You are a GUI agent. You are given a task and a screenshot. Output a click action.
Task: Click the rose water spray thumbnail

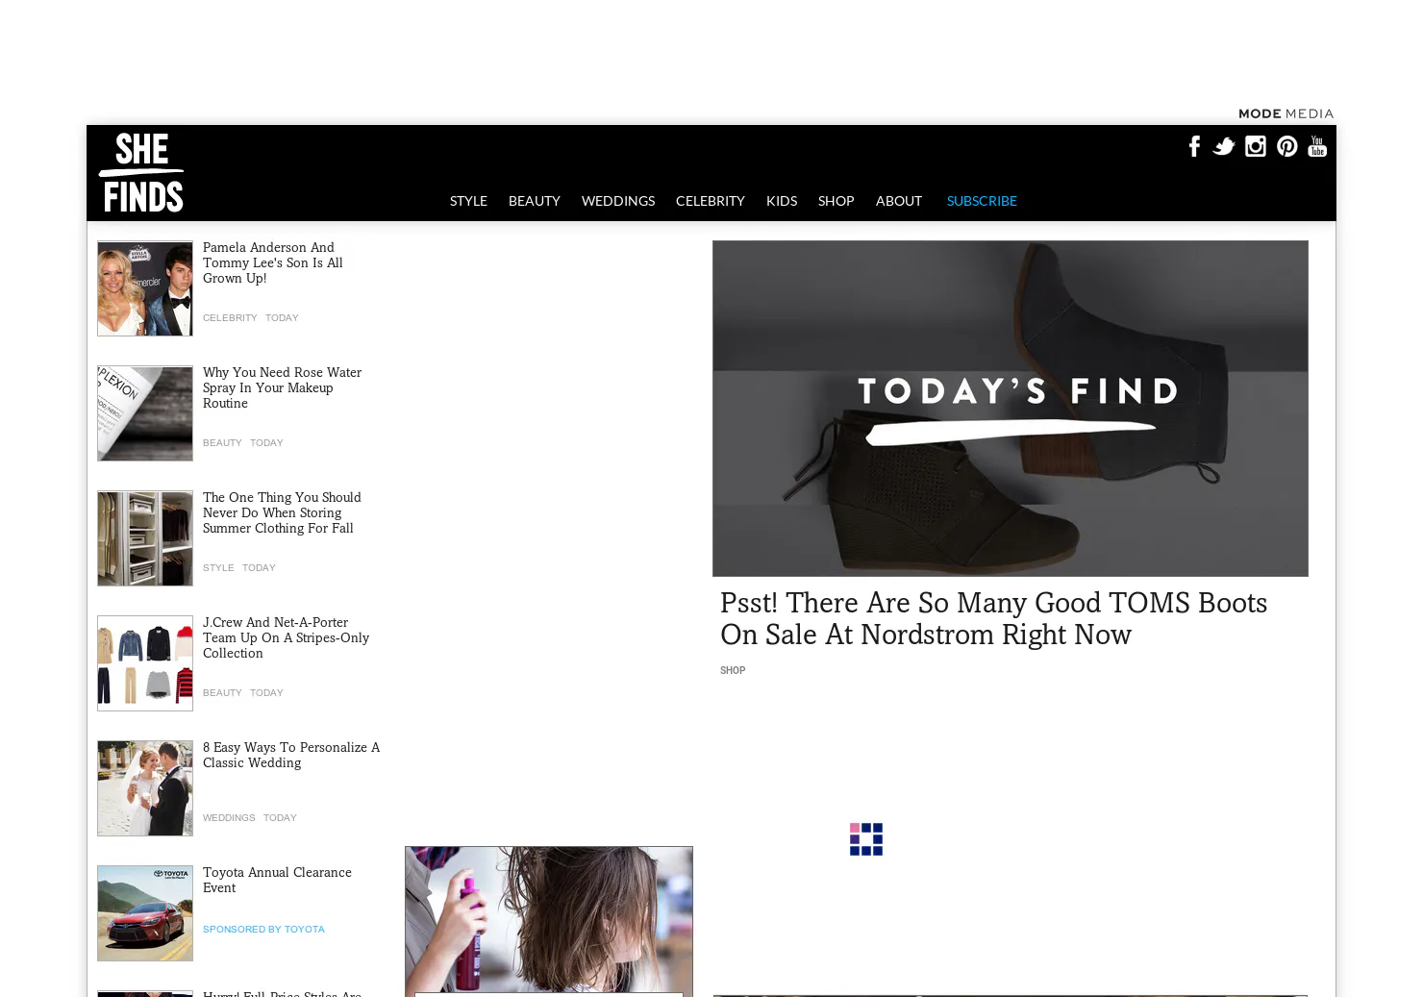(x=145, y=413)
